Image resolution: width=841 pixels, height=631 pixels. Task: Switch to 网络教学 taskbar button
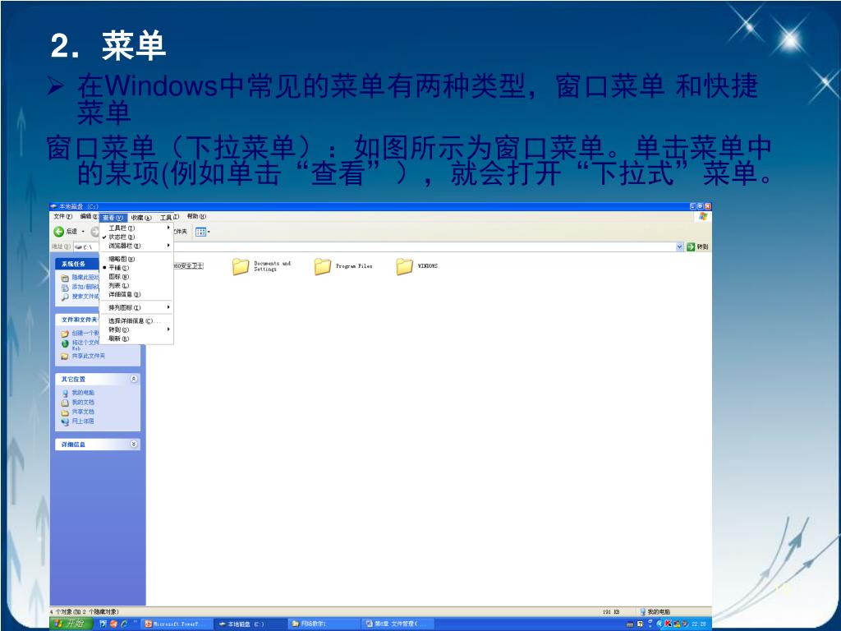click(322, 624)
